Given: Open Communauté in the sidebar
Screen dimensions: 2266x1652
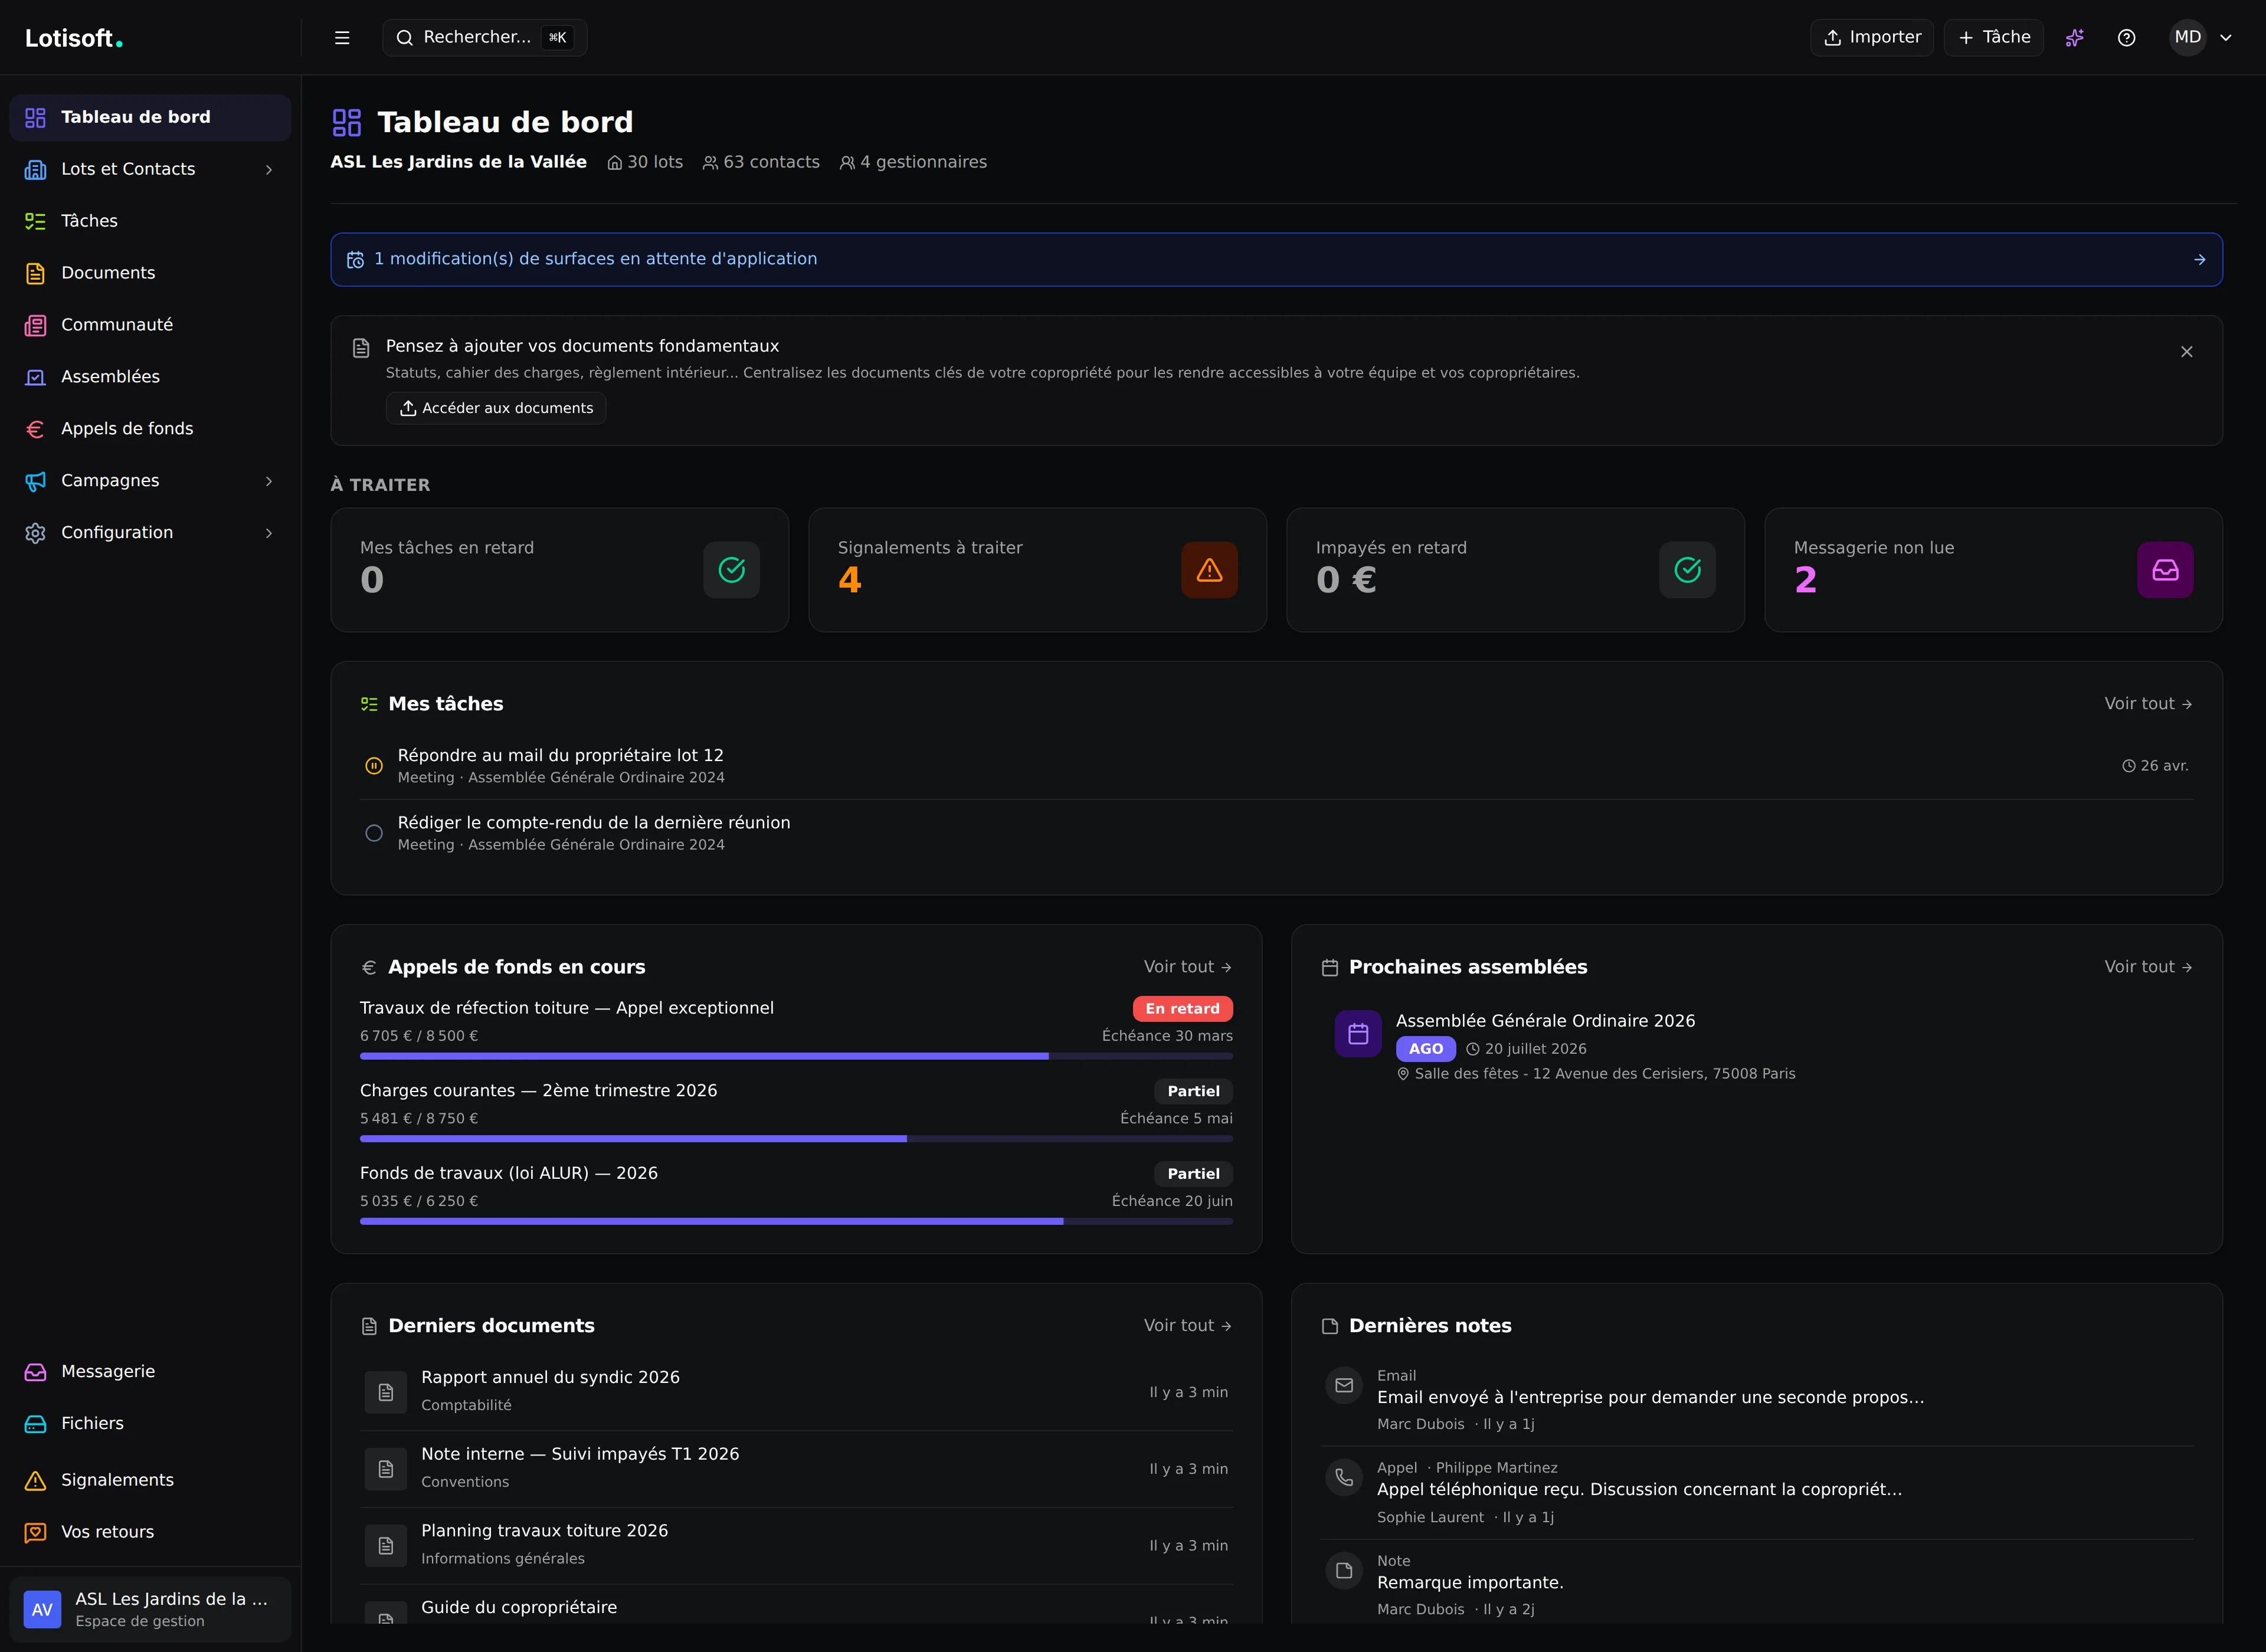Looking at the screenshot, I should point(150,325).
